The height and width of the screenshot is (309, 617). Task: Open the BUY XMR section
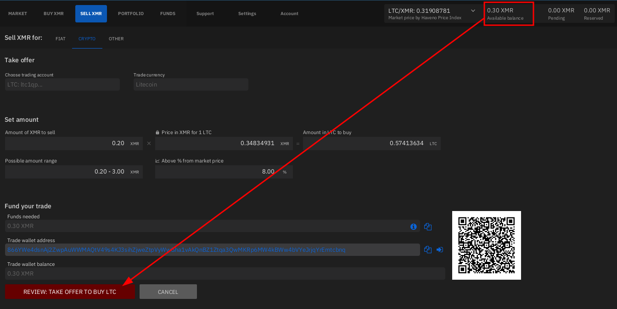point(54,14)
